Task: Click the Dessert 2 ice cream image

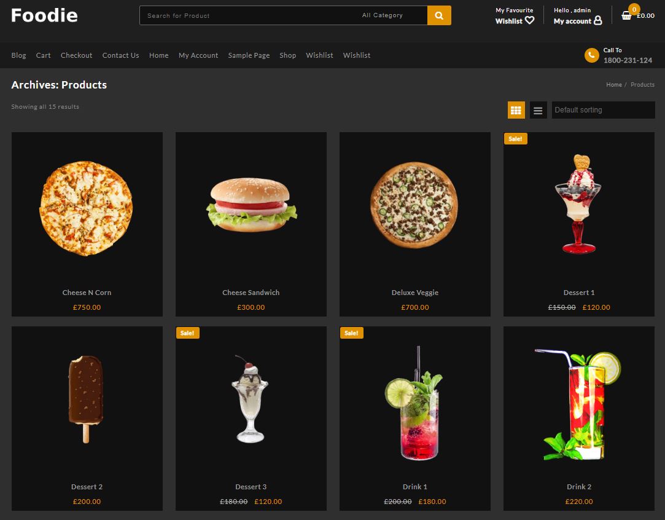Action: (86, 398)
